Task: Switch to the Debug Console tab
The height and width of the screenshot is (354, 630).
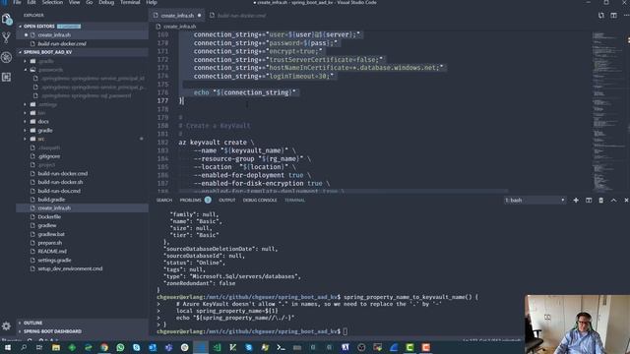Action: 260,200
